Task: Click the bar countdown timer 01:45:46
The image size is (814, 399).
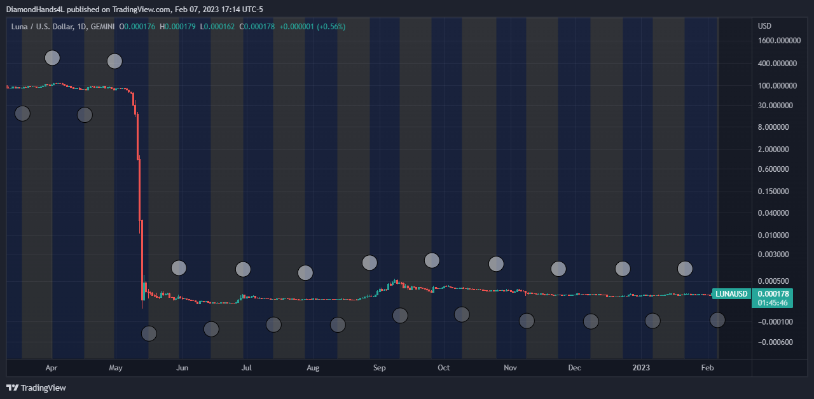Action: point(773,303)
